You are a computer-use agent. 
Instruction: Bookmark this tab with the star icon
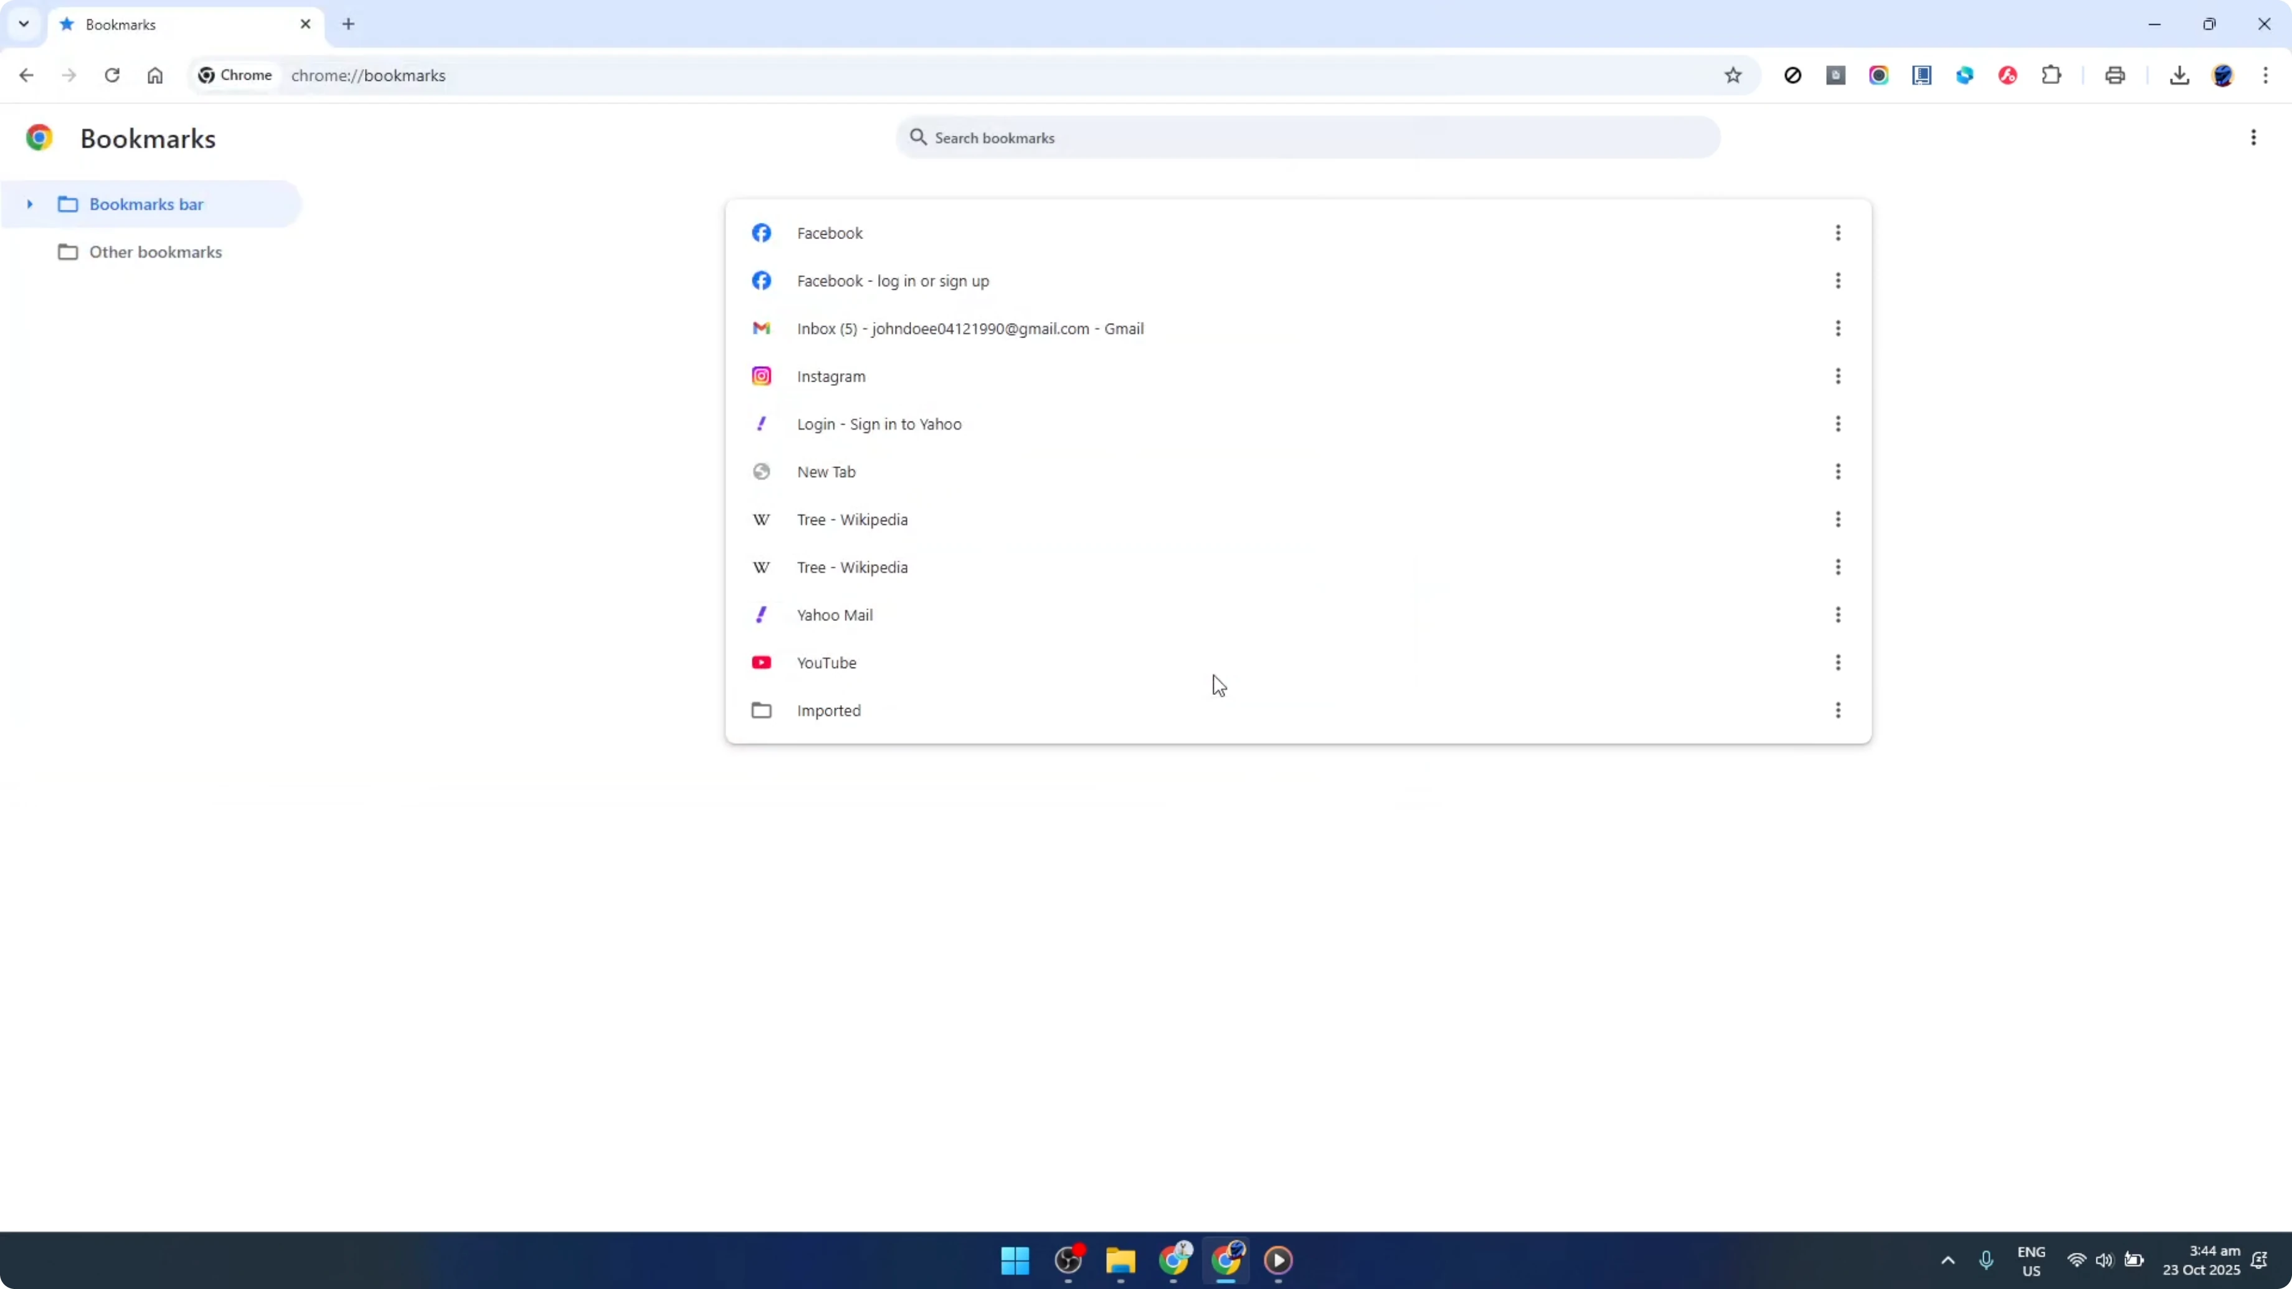coord(1732,75)
